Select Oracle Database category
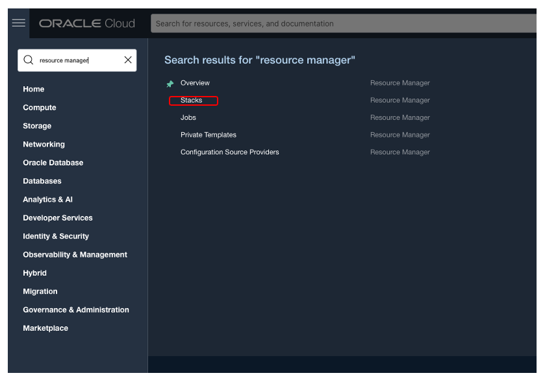 [53, 163]
